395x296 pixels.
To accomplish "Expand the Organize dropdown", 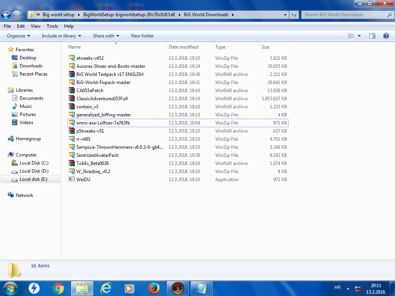I will click(19, 36).
